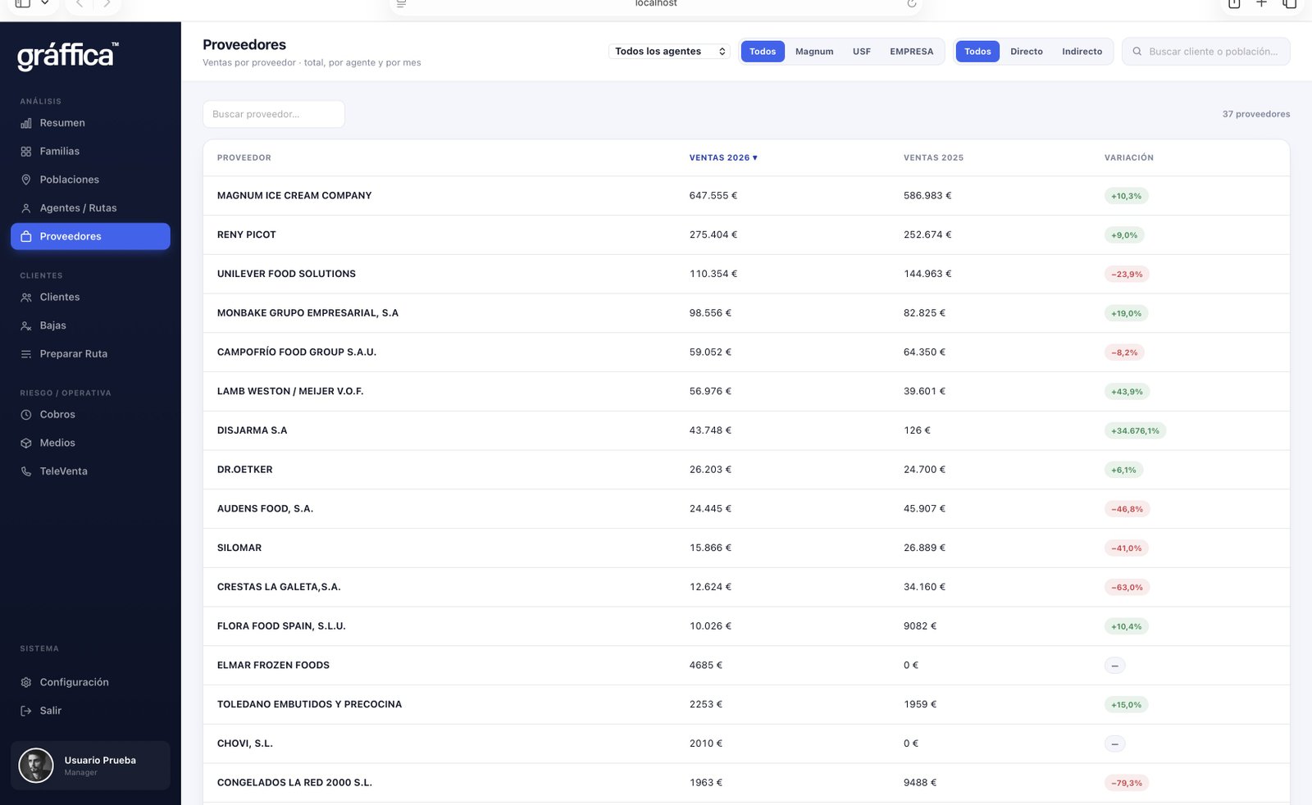Select Medios in the sidebar
Viewport: 1312px width, 805px height.
tap(90, 443)
